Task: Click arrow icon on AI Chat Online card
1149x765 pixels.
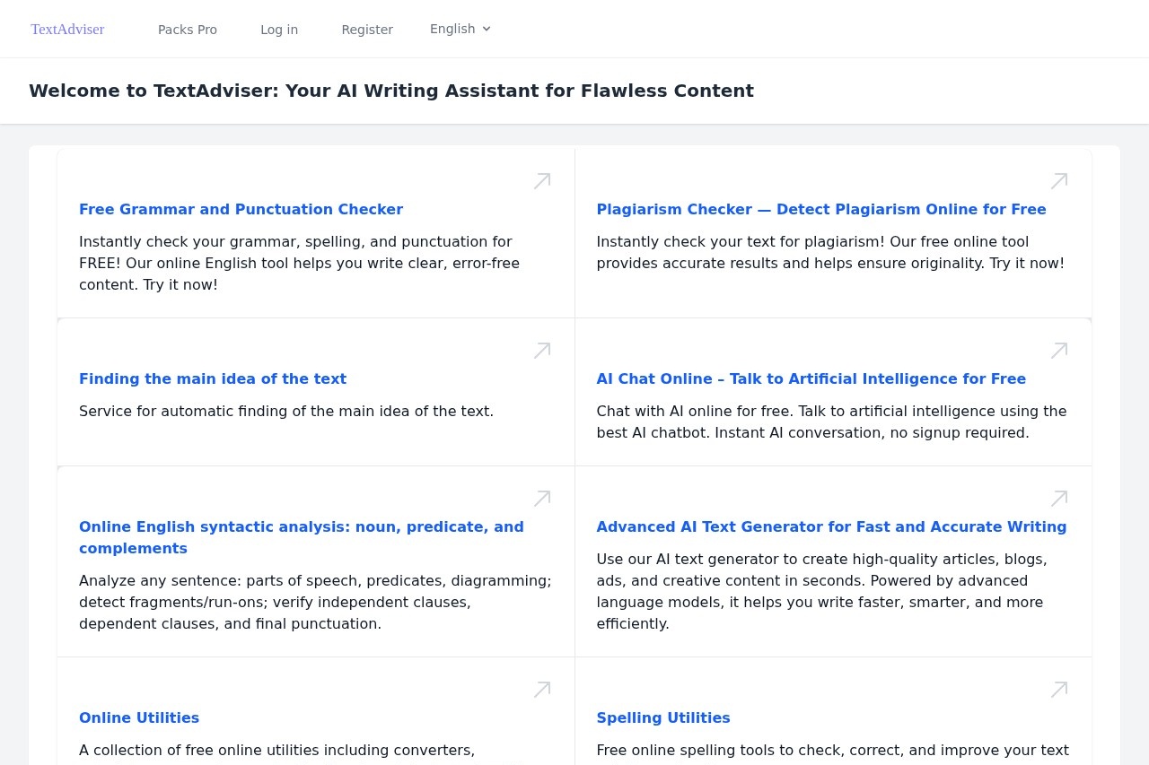Action: point(1059,351)
